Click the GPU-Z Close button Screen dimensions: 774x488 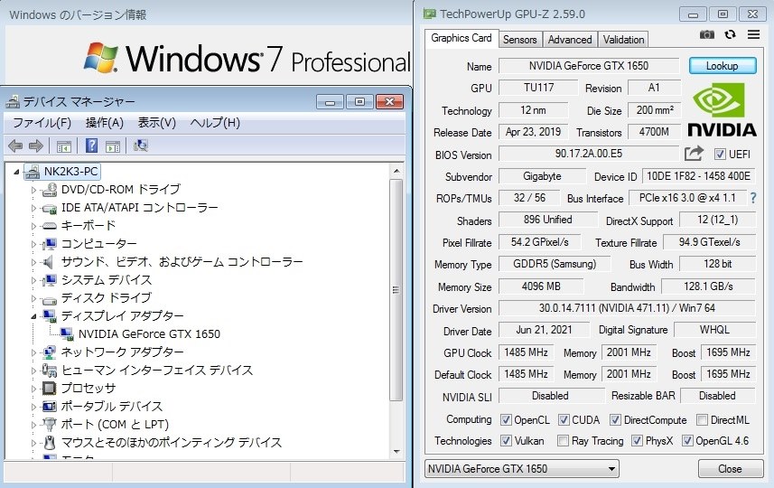coord(730,469)
